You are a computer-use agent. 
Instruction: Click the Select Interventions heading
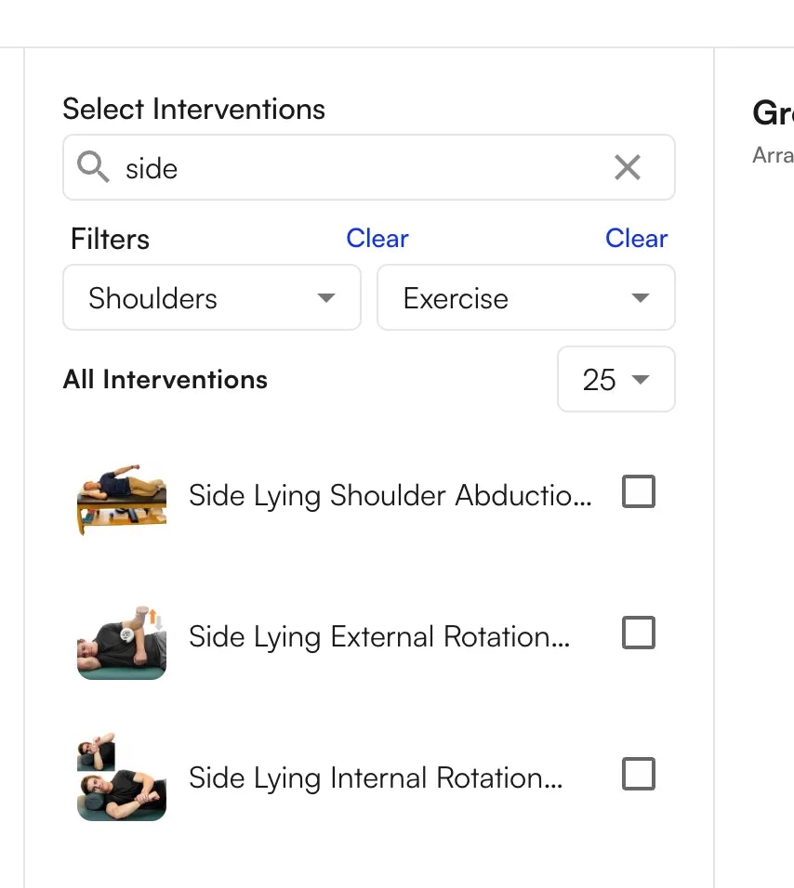[x=193, y=109]
